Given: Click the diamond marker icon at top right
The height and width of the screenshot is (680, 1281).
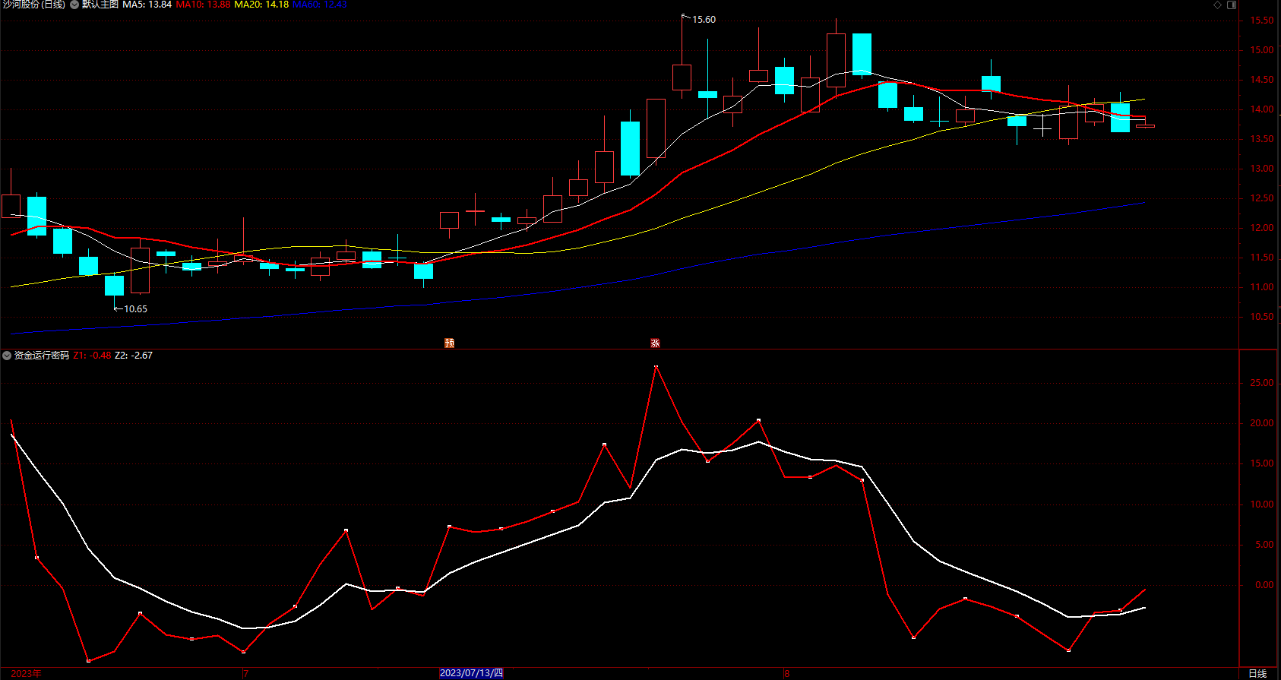Looking at the screenshot, I should [1217, 5].
